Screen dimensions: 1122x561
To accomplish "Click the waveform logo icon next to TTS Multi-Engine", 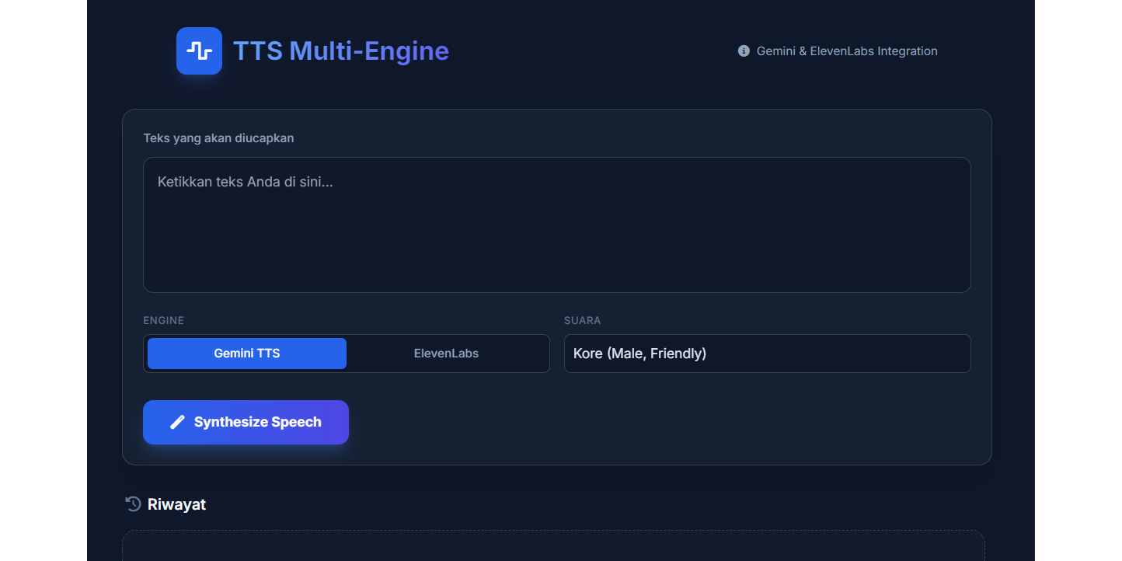I will [x=199, y=51].
